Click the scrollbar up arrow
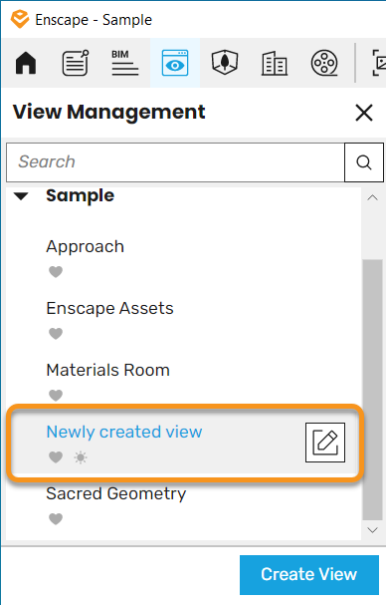Viewport: 386px width, 605px height. tap(372, 198)
